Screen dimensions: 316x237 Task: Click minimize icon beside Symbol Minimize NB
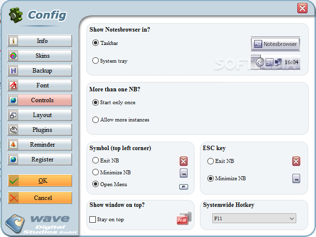183,173
